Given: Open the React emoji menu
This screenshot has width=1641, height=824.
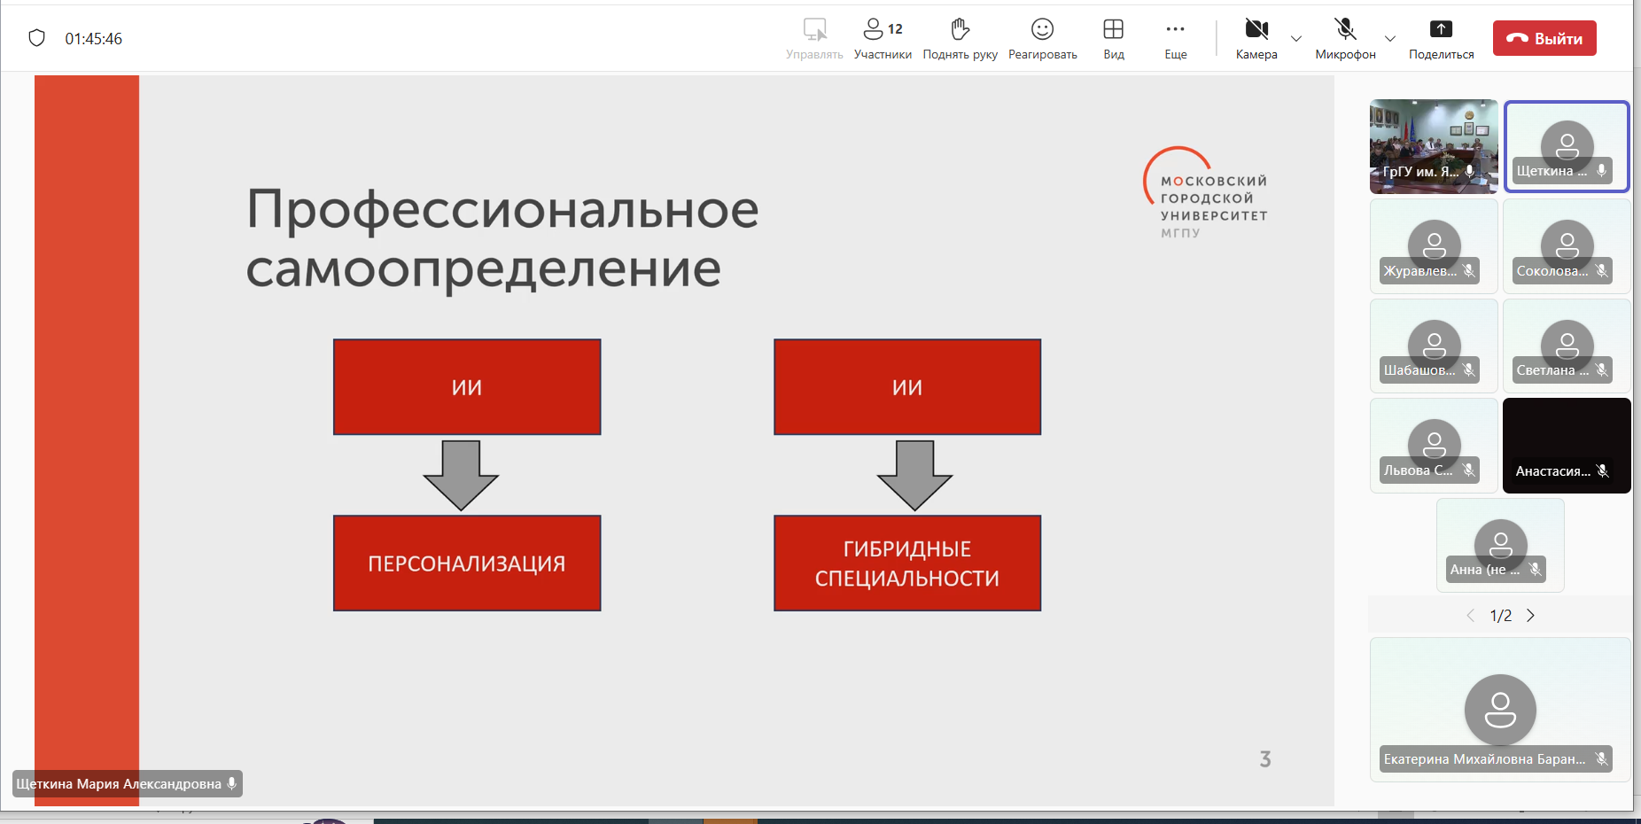Looking at the screenshot, I should tap(1042, 30).
